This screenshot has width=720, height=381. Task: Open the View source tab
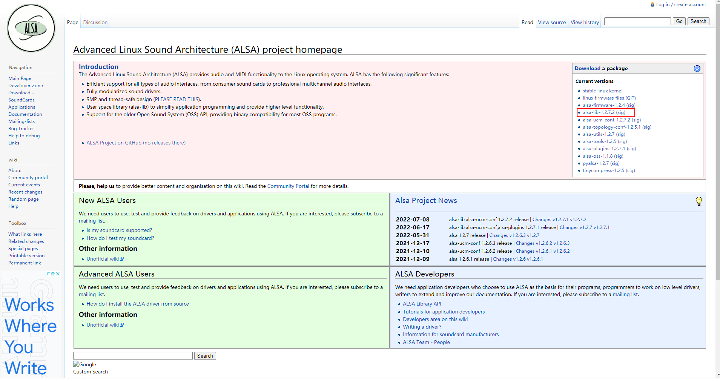(552, 22)
